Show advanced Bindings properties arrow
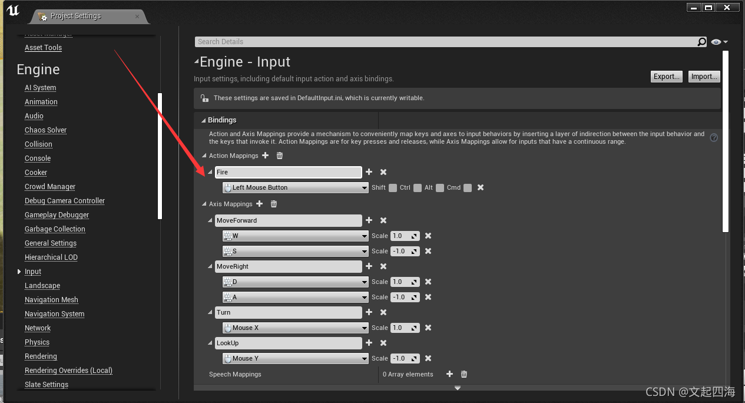Viewport: 745px width, 403px height. tap(457, 388)
